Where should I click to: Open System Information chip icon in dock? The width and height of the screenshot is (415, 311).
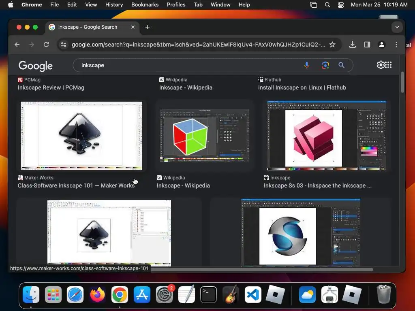point(329,294)
